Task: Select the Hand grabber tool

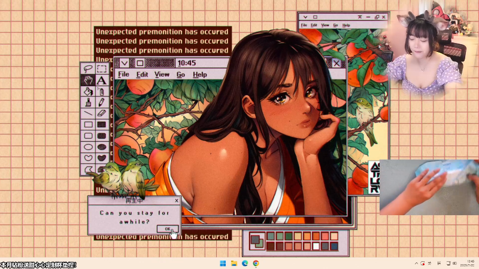Action: coord(88,80)
